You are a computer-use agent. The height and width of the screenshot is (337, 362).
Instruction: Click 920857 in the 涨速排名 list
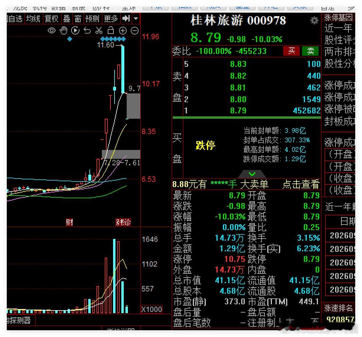pyautogui.click(x=340, y=320)
